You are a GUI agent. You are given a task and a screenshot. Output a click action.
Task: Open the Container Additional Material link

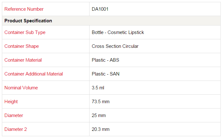pos(33,74)
